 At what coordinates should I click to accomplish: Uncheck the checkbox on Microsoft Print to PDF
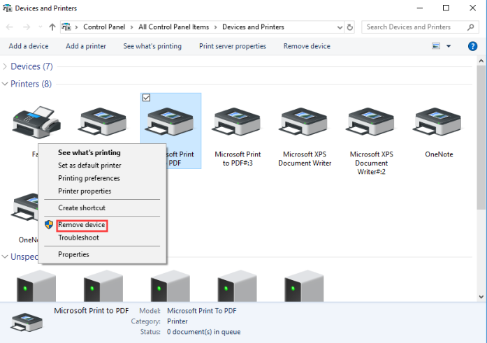pos(146,98)
